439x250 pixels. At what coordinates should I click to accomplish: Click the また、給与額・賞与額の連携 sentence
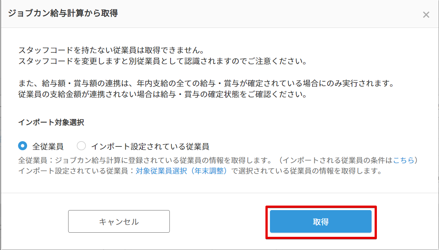point(75,84)
